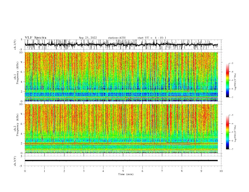Click the "ch.1(V)" axis label

tap(15, 45)
